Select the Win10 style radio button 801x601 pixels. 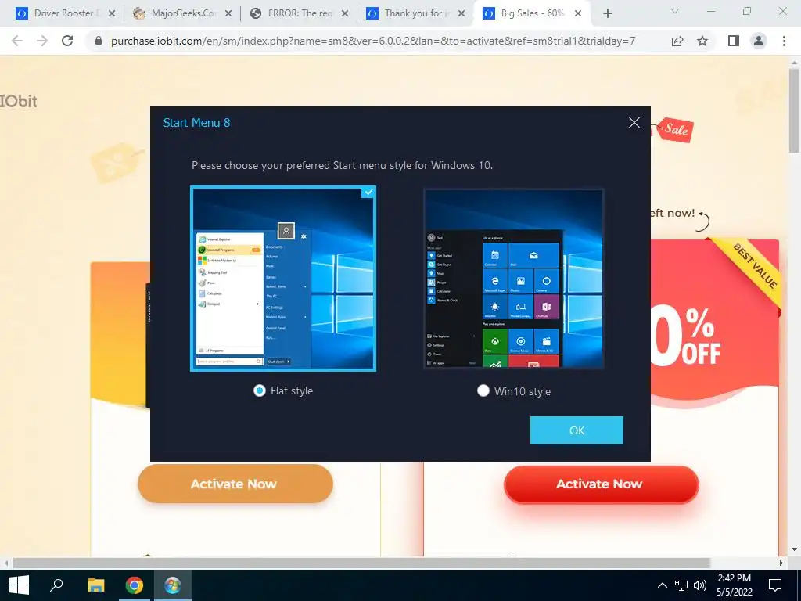(483, 391)
